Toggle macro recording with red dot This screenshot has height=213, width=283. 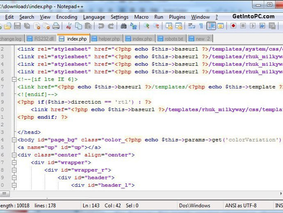coord(233,26)
